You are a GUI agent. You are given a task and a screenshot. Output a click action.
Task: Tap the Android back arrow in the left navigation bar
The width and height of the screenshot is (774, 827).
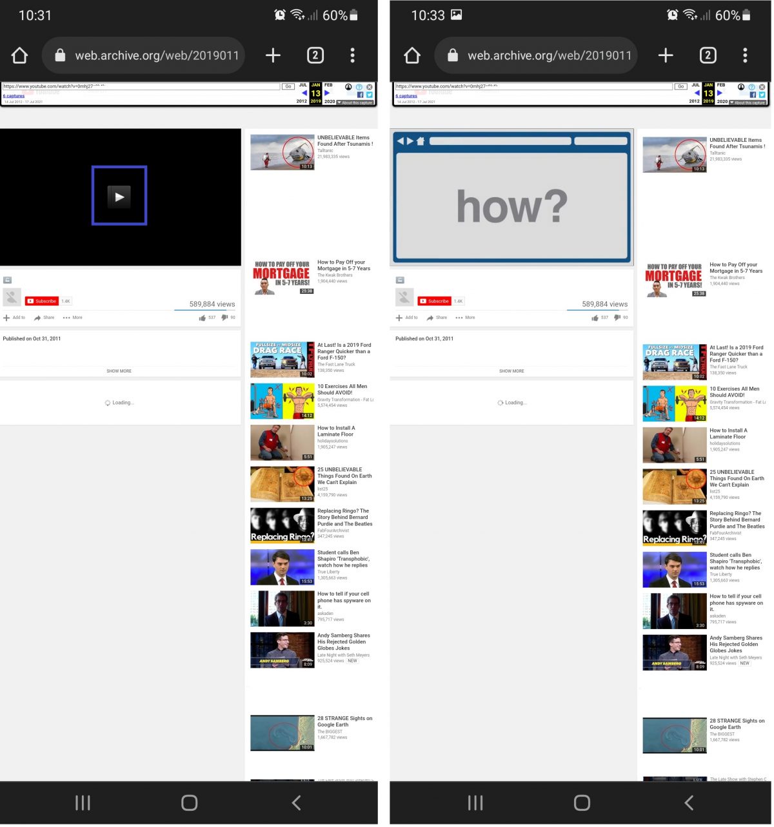[x=296, y=803]
